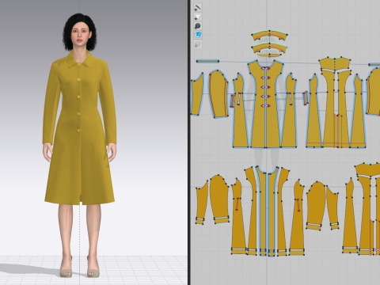This screenshot has height=285, width=380.
Task: Click the bottom buttonhole on the front pattern
Action: [x=266, y=106]
